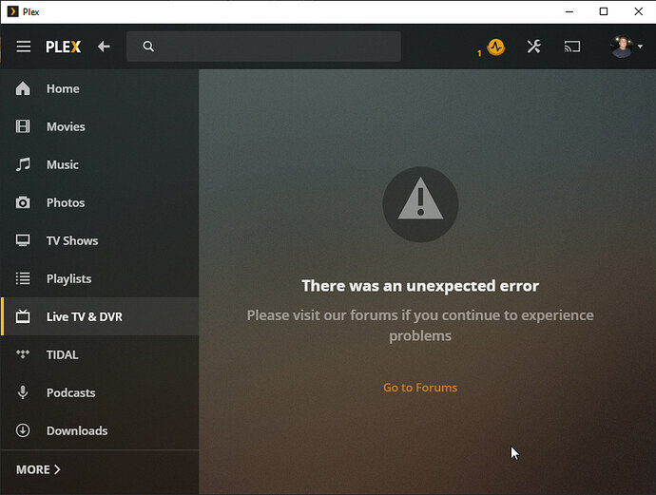Viewport: 656px width, 495px height.
Task: Maximize the Plex window
Action: 604,11
